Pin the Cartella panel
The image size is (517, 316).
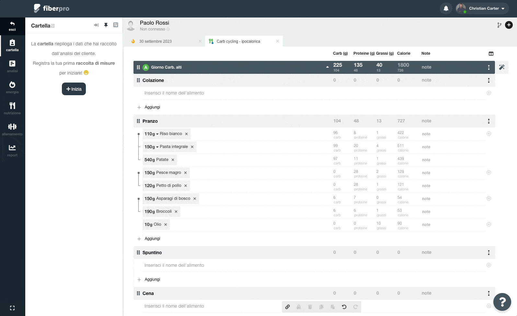tap(106, 25)
